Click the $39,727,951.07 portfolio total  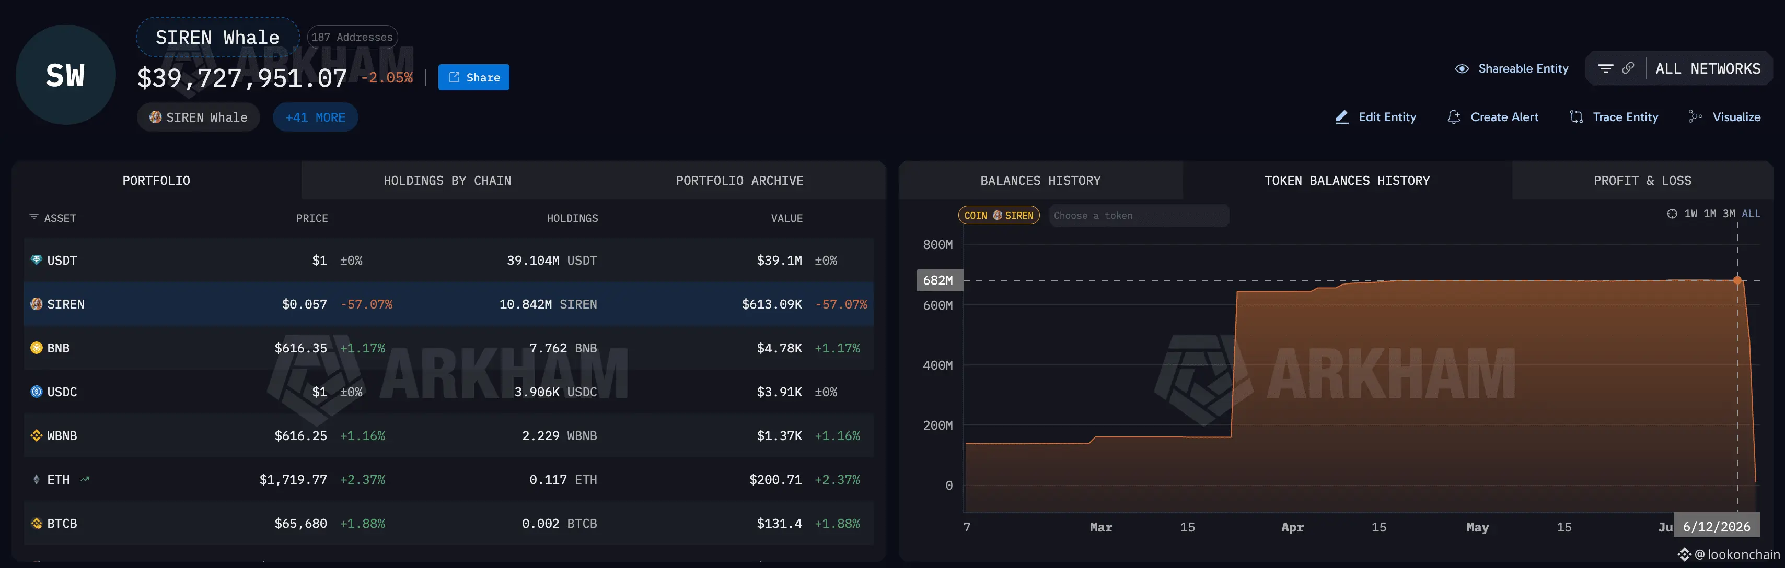pos(242,78)
